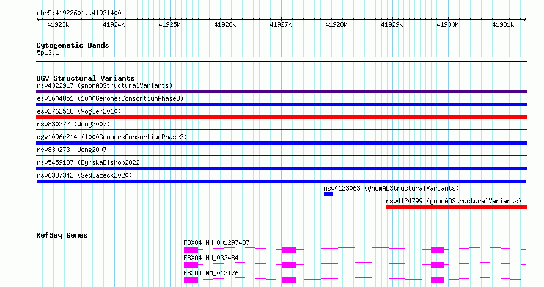
Task: Click the 41924k ruler position
Action: (114, 24)
